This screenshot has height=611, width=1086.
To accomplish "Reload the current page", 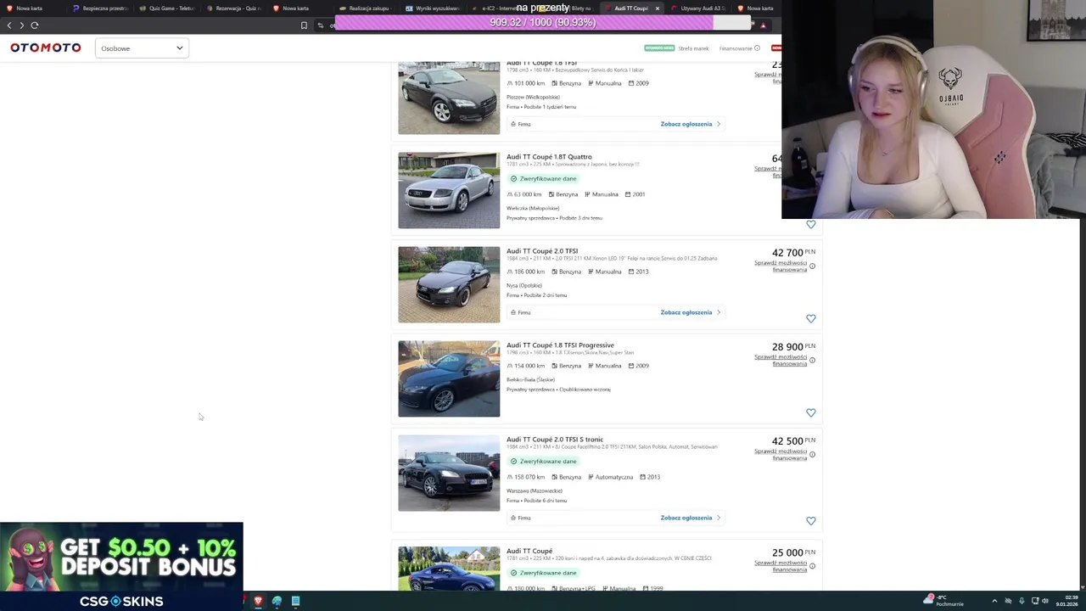I will (x=35, y=25).
